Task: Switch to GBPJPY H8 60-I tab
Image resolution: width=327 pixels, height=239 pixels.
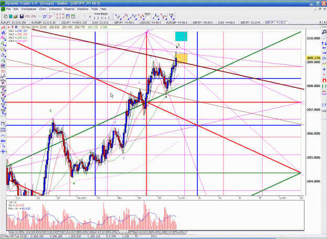Action: pos(202,23)
